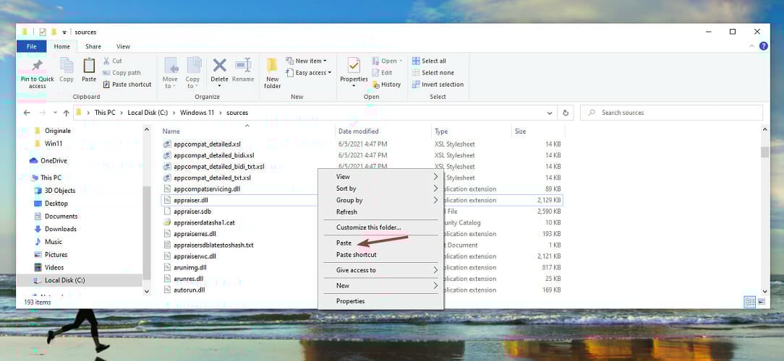Click the Delete X icon
Viewport: 784px width, 361px height.
[219, 66]
